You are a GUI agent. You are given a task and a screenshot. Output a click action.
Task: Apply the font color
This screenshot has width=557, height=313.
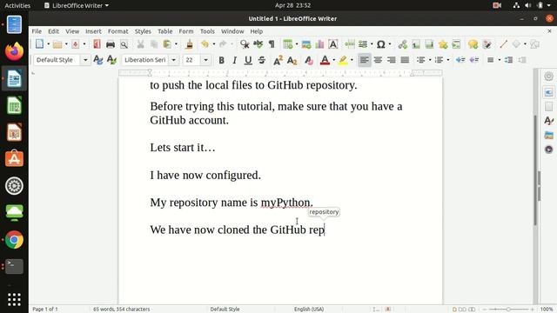click(325, 60)
